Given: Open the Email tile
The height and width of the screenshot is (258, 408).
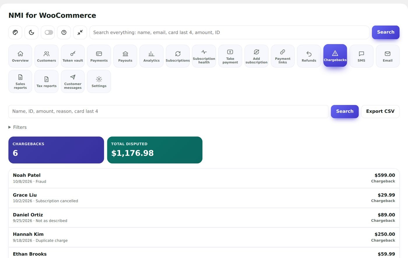Looking at the screenshot, I should [388, 56].
